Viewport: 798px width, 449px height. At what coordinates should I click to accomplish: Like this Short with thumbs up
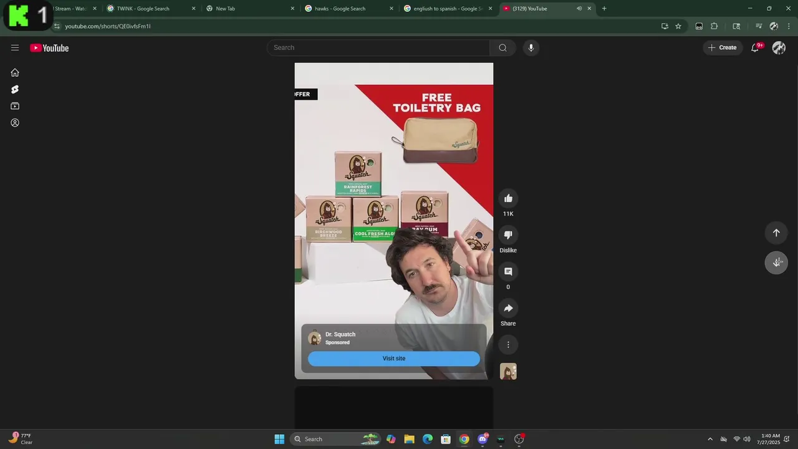coord(508,198)
